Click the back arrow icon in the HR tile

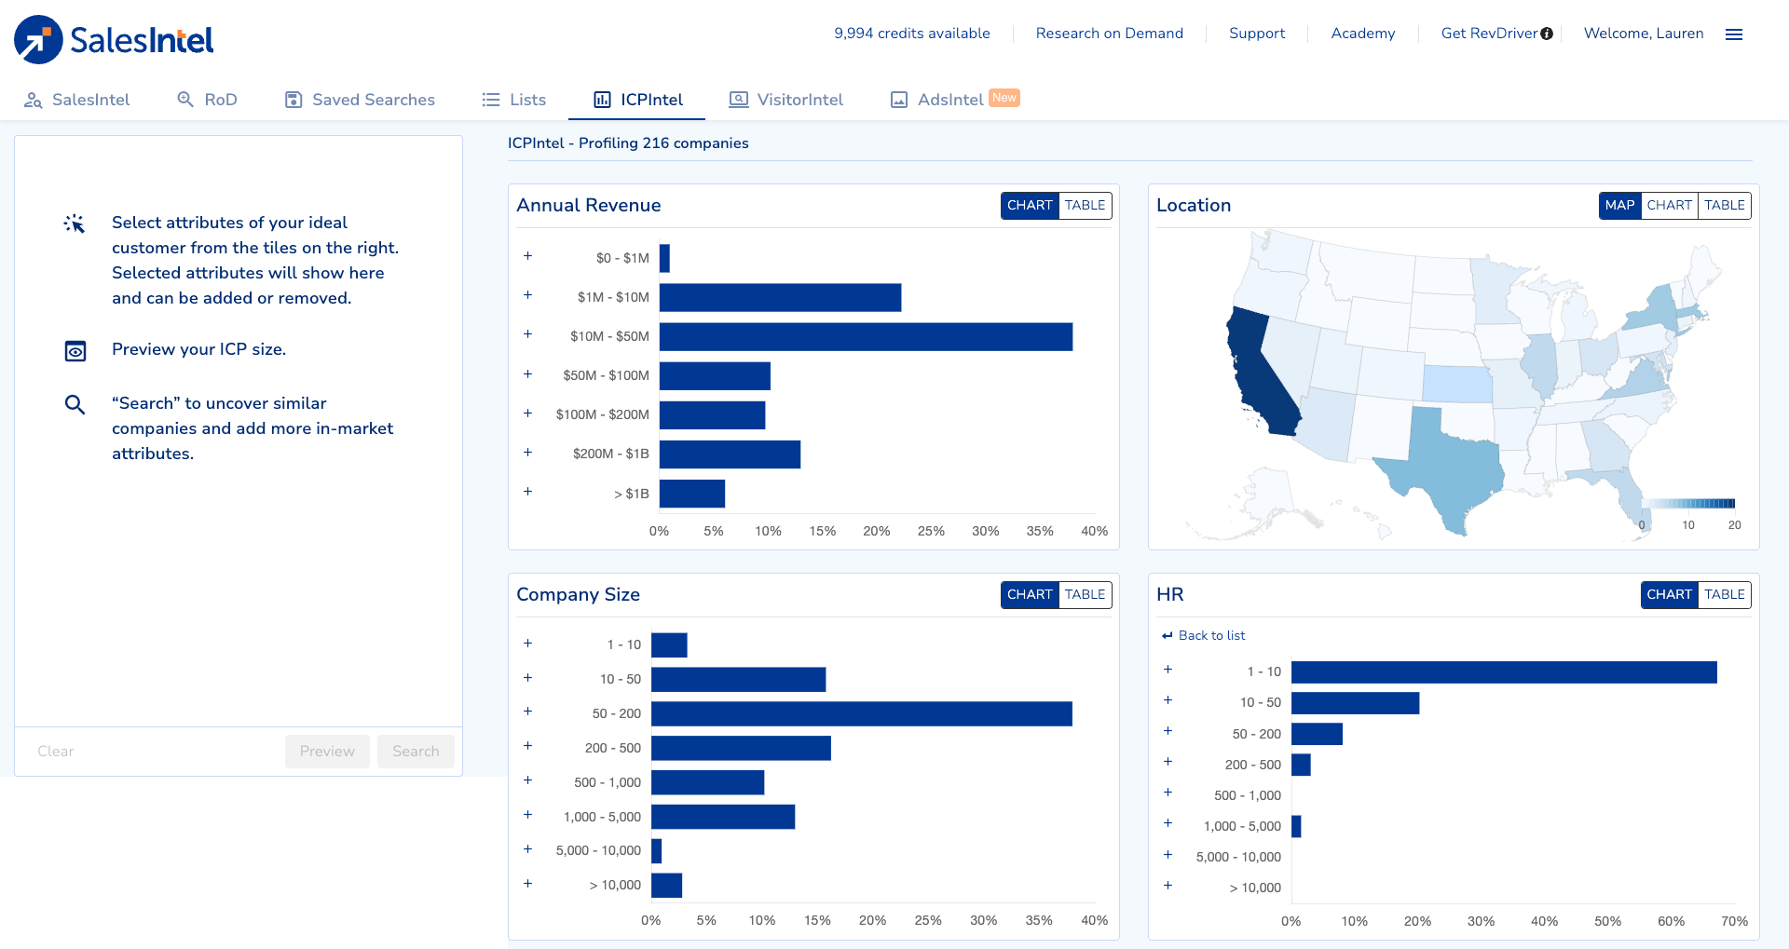1168,635
